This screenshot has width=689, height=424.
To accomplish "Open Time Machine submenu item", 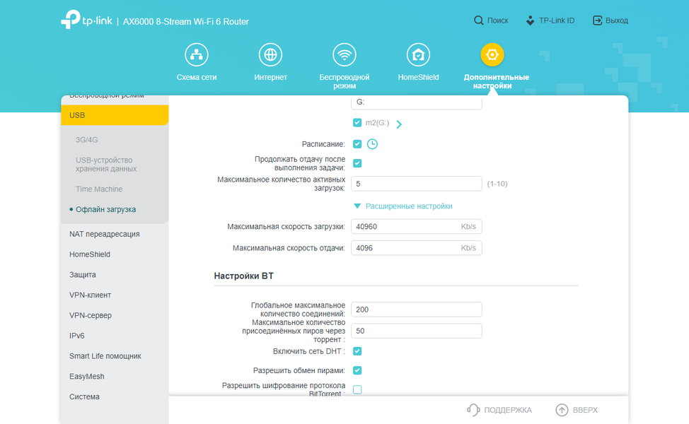I will (99, 189).
